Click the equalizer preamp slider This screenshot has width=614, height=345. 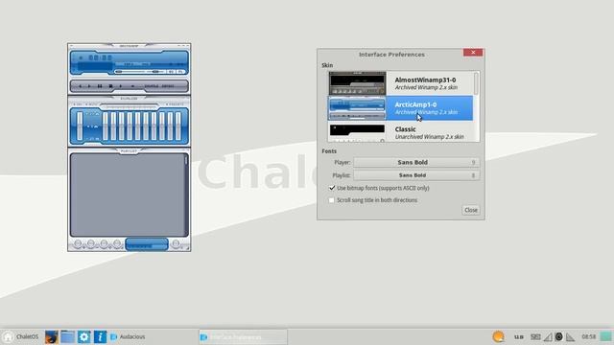pyautogui.click(x=80, y=126)
